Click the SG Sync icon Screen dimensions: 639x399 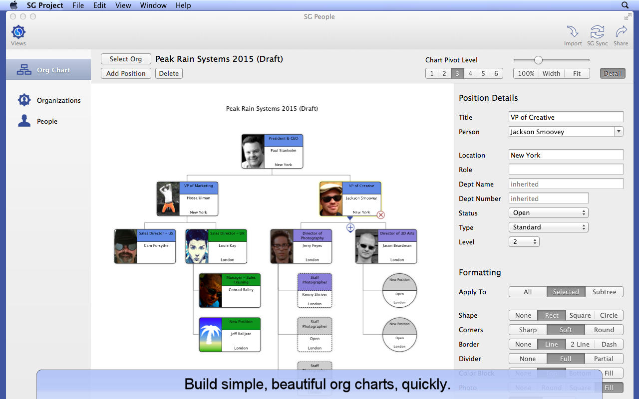pyautogui.click(x=597, y=32)
